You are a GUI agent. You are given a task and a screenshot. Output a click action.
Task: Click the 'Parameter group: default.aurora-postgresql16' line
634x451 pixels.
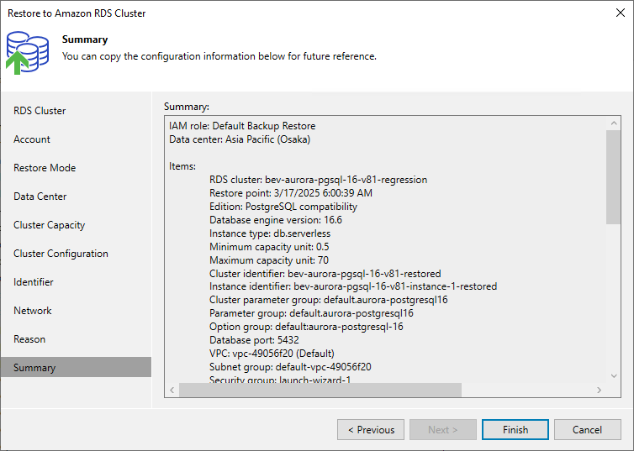311,313
